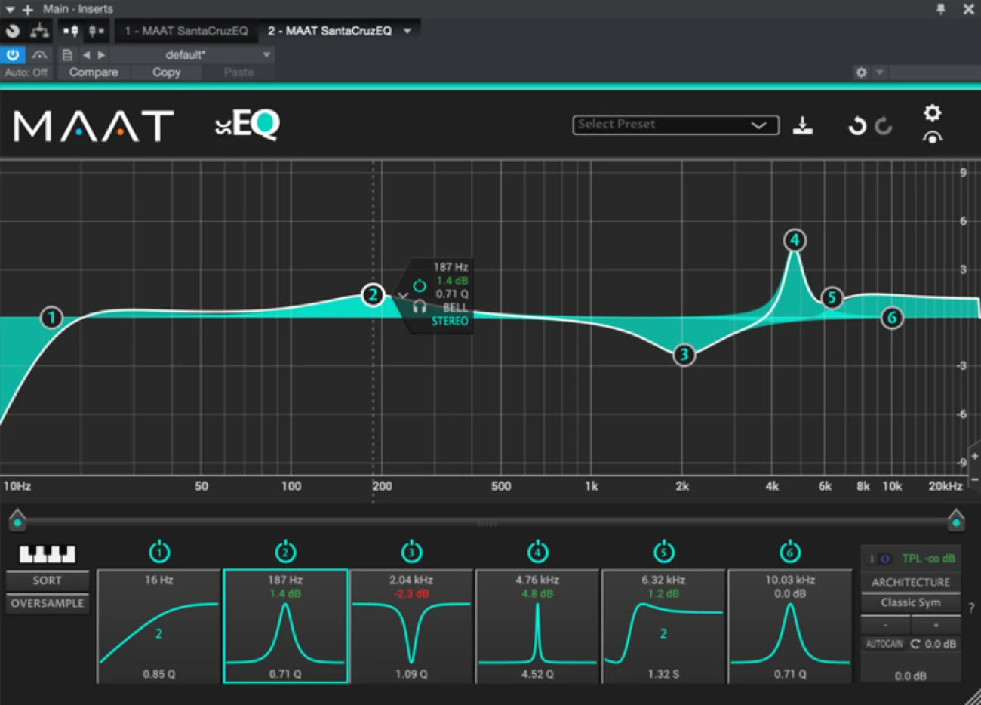Viewport: 981px width, 705px height.
Task: Expand the default* host preset dropdown
Action: [266, 54]
